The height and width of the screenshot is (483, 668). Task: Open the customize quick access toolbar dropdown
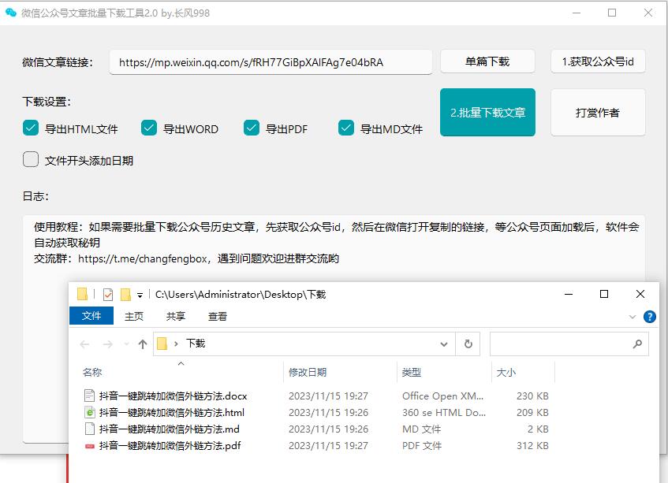(x=140, y=295)
